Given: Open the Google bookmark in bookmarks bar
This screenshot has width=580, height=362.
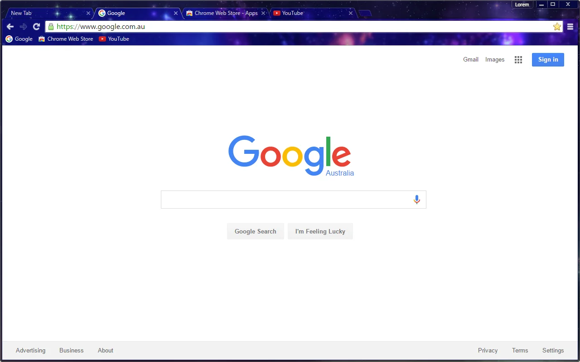Looking at the screenshot, I should pyautogui.click(x=19, y=39).
